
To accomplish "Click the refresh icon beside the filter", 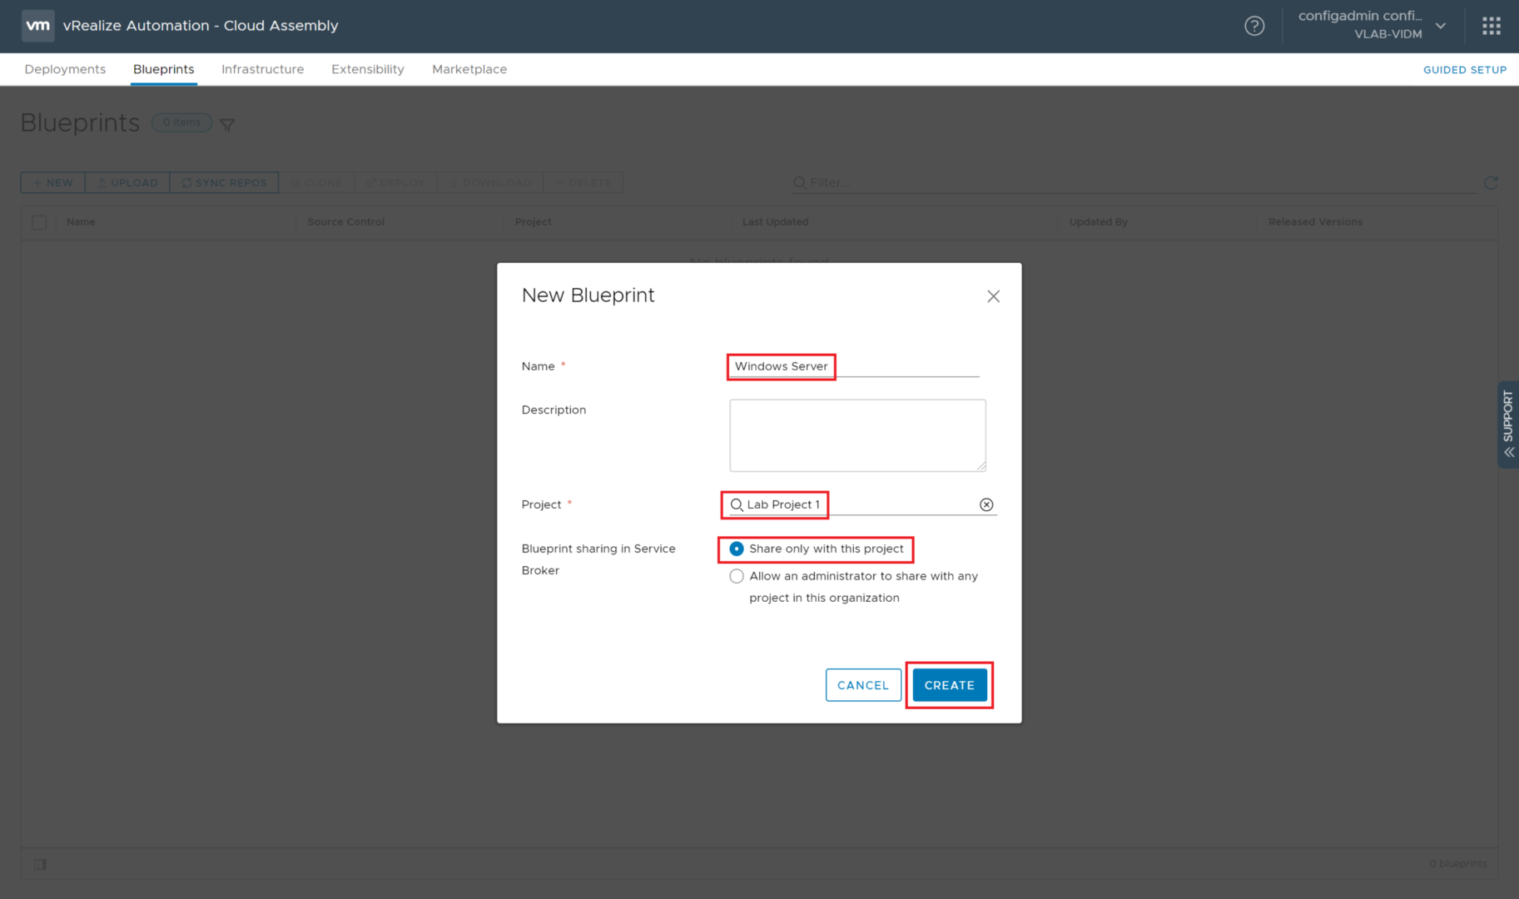I will [x=1491, y=182].
